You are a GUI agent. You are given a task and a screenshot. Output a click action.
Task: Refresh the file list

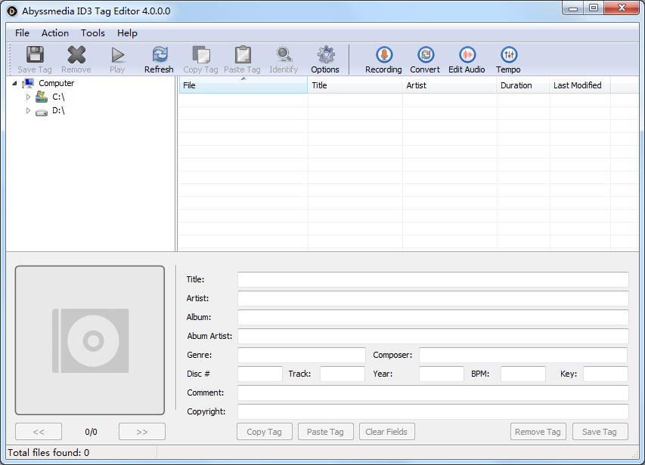pos(159,60)
